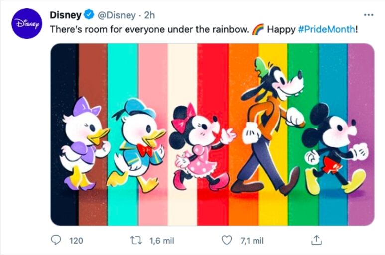Retweet using the retweet arrows icon
Viewport: 385px width, 255px height.
click(x=136, y=240)
